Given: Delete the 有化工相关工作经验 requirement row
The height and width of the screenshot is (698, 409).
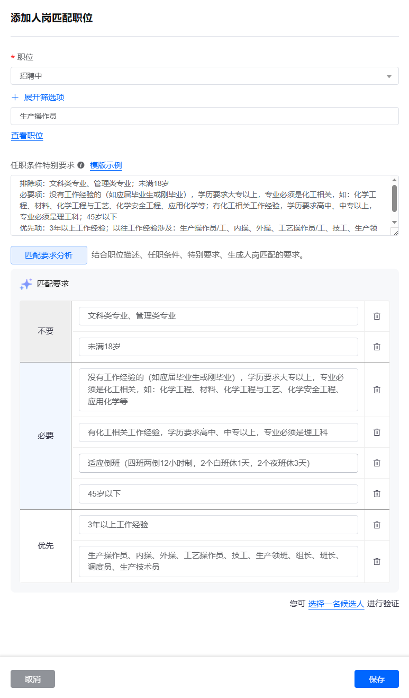Looking at the screenshot, I should coord(377,432).
